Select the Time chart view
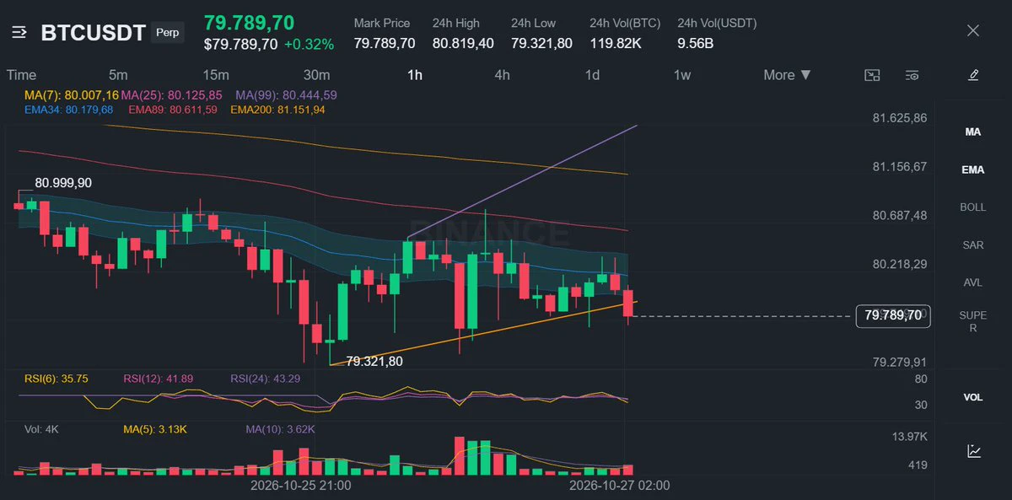Viewport: 1012px width, 500px height. [x=21, y=75]
